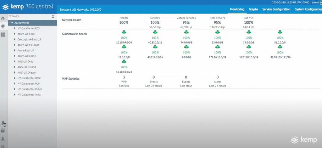The height and width of the screenshot is (148, 322).
Task: Expand the Azure-East-US arrow
Action: pos(14,50)
